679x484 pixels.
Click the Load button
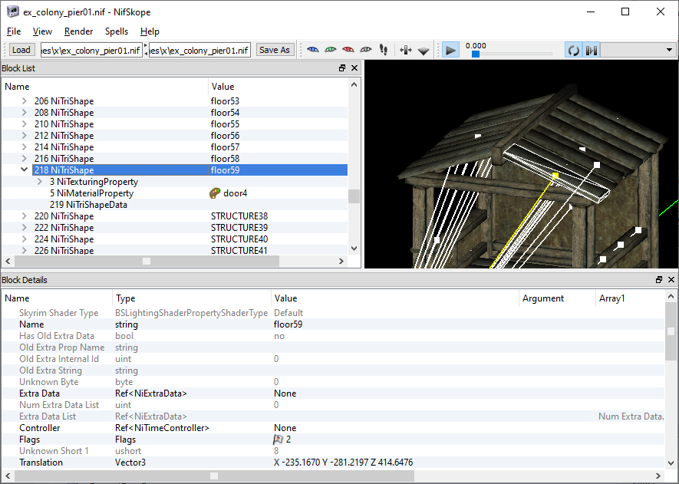[x=21, y=50]
